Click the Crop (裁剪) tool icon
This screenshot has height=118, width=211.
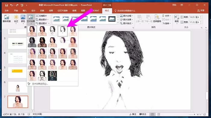pos(177,19)
